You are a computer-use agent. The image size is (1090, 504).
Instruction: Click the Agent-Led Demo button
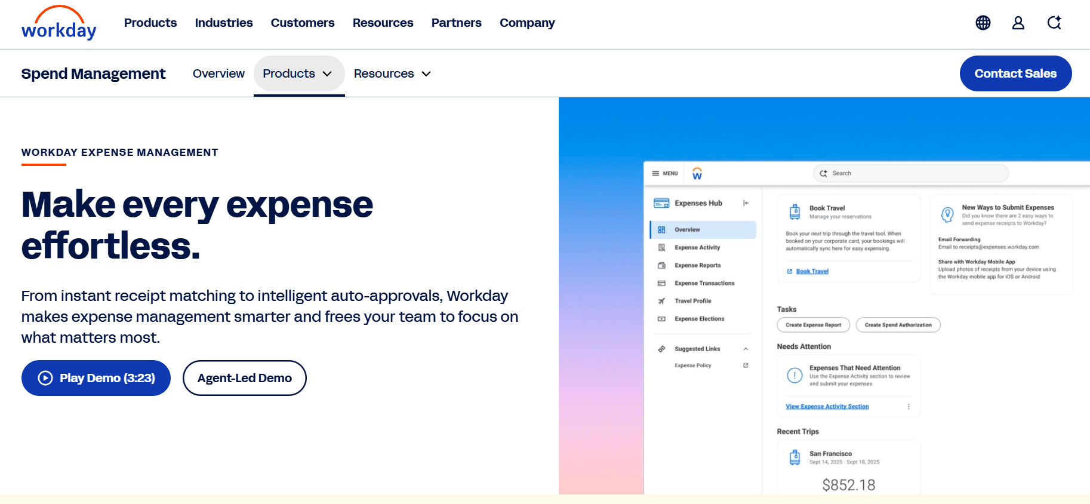pos(245,378)
